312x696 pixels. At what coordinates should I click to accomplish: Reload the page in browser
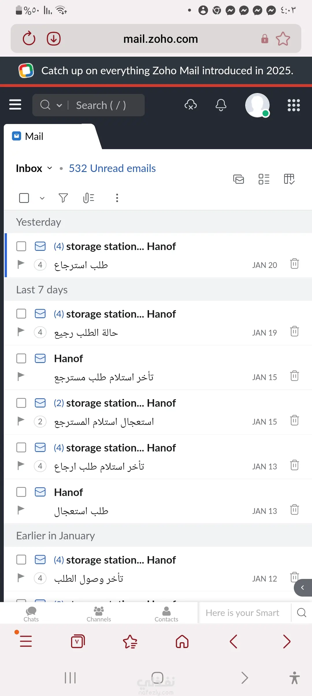coord(29,39)
